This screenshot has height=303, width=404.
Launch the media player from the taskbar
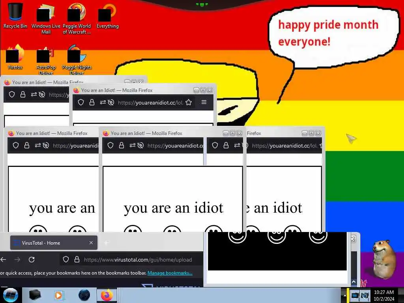pos(58,295)
